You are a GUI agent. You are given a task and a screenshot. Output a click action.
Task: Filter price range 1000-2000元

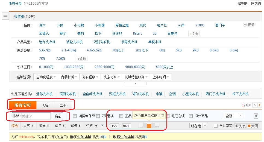point(74,67)
